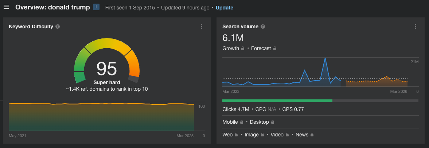Click the 21M axis label
The image size is (429, 148).
click(414, 62)
